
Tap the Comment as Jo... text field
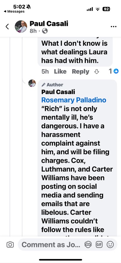coord(51,245)
